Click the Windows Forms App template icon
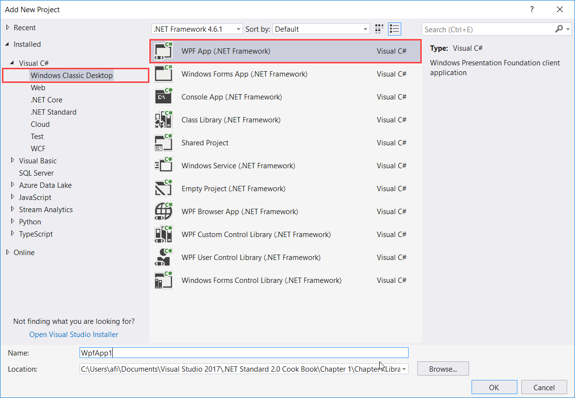This screenshot has height=398, width=575. [164, 74]
